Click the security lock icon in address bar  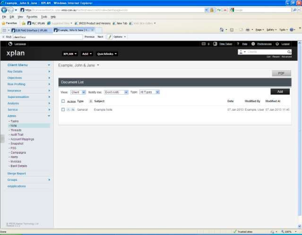pos(212,10)
